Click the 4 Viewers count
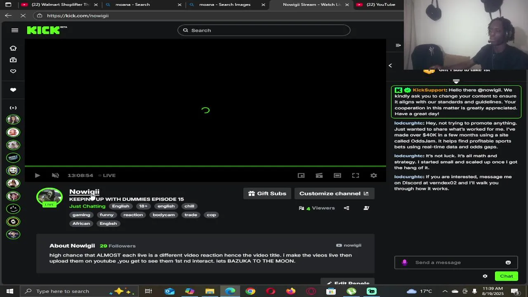Image resolution: width=528 pixels, height=297 pixels. coord(317,208)
